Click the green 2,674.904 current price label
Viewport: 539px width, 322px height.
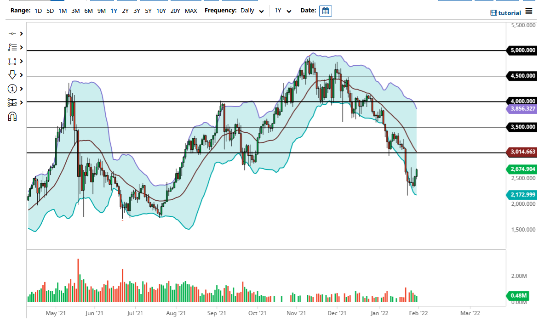pos(522,169)
